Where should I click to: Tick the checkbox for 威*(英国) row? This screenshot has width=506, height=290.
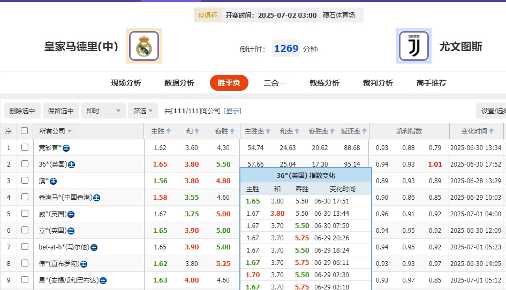click(x=24, y=214)
